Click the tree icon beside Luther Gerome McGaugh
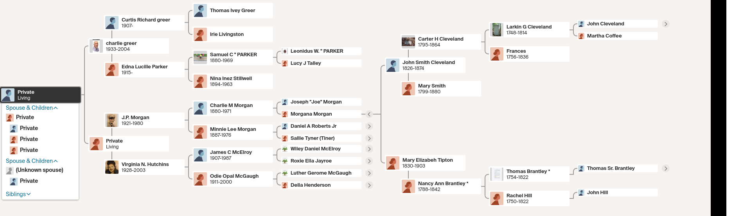Image resolution: width=751 pixels, height=216 pixels. 285,173
